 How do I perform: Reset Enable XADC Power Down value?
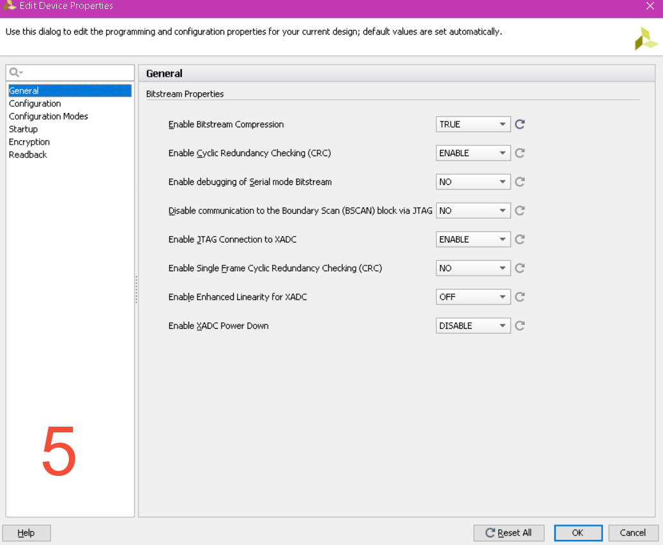520,326
